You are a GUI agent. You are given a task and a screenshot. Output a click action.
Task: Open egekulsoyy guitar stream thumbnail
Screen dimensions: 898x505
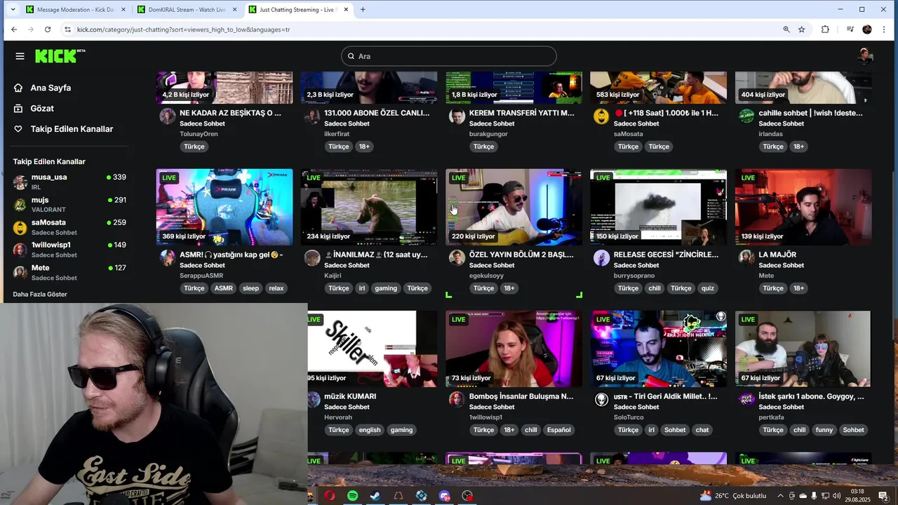(x=514, y=207)
